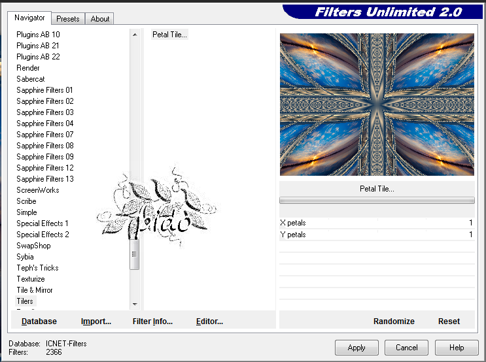Choose Sapphire Filters 01 category

coord(44,90)
